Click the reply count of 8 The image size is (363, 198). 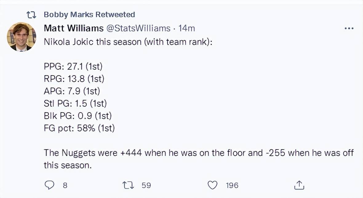pos(65,185)
